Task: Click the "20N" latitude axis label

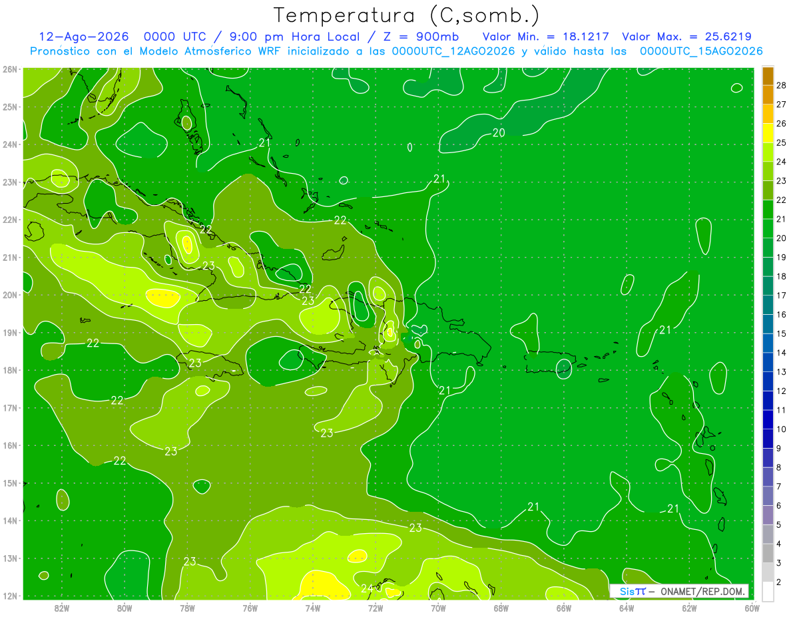Action: point(9,295)
